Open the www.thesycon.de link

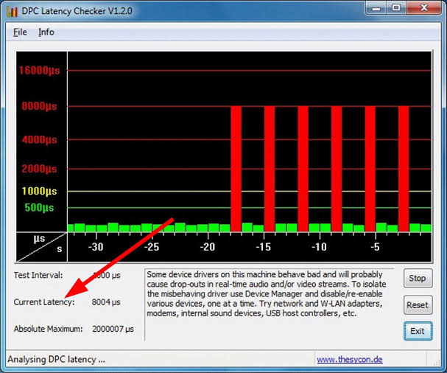tap(350, 359)
